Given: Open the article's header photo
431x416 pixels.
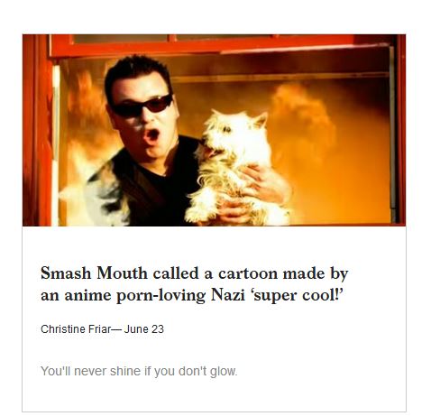Looking at the screenshot, I should 214,130.
